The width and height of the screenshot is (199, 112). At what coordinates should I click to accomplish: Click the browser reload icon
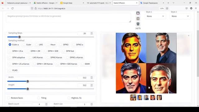[x=12, y=8]
